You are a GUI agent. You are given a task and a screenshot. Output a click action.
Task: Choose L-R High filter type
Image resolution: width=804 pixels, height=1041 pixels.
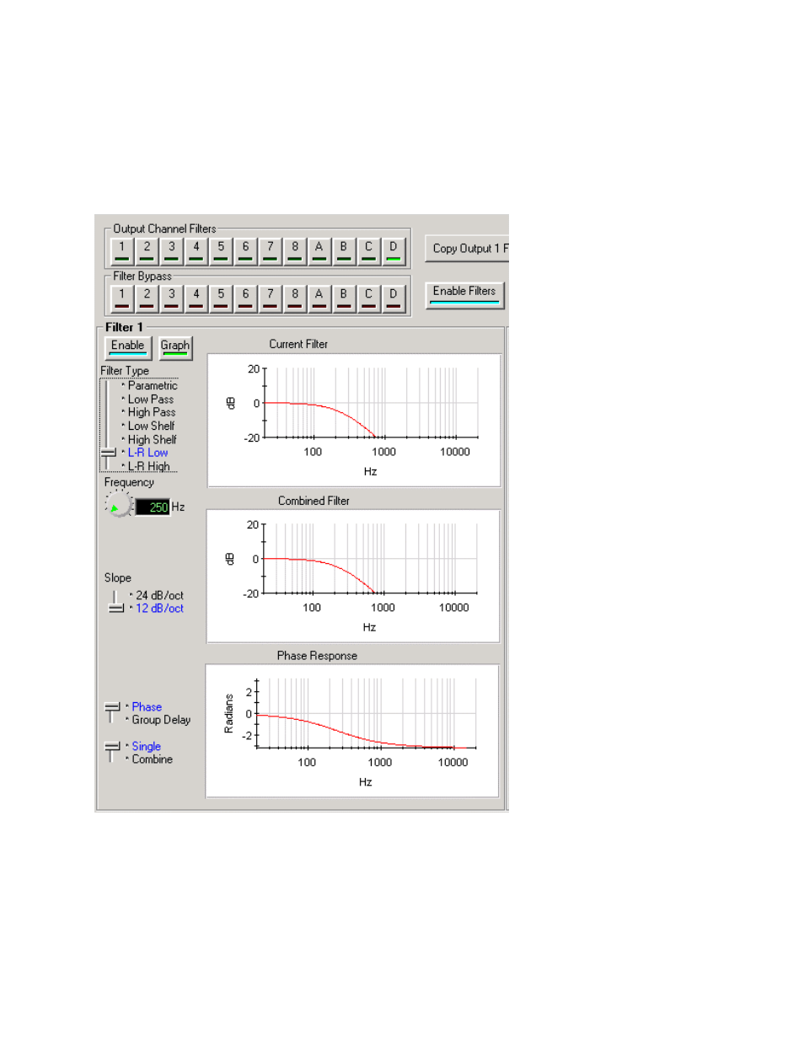pyautogui.click(x=148, y=466)
